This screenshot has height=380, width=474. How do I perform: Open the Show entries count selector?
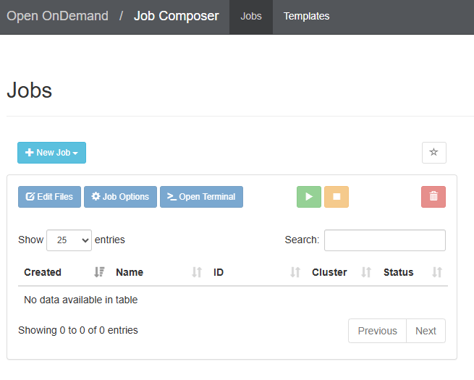pos(69,240)
